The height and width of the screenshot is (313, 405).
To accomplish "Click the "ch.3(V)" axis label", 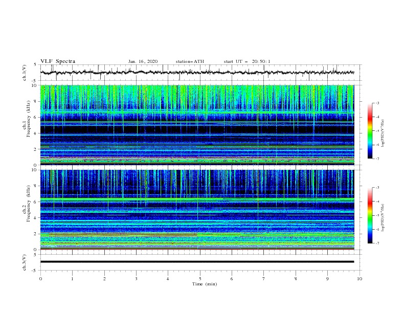I will pos(25,263).
